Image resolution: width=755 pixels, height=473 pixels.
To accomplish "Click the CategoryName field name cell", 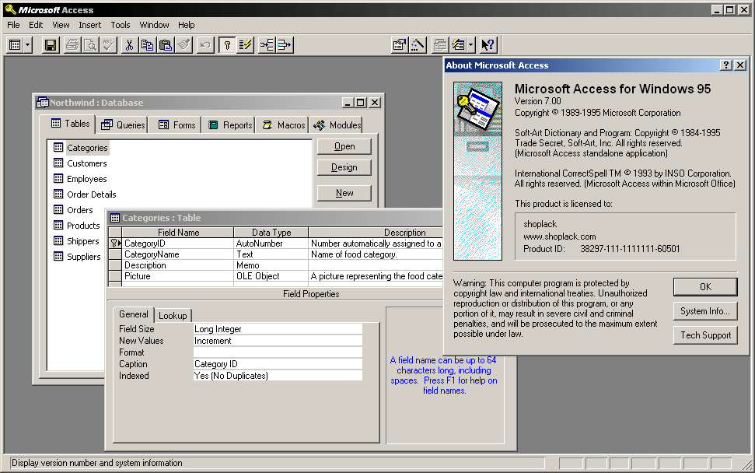I will [178, 254].
